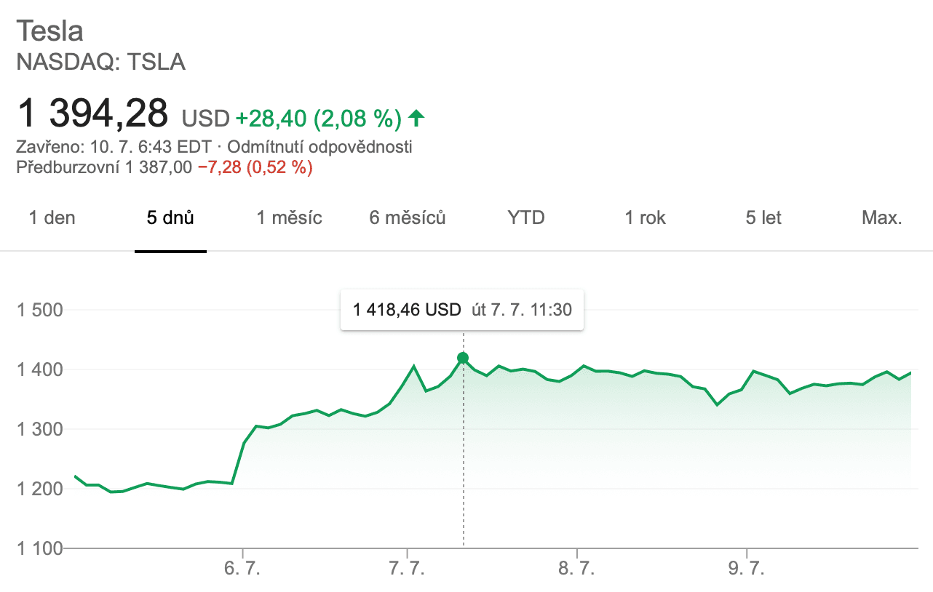Click the '8. 7.' date label on axis
933x592 pixels.
tap(576, 569)
